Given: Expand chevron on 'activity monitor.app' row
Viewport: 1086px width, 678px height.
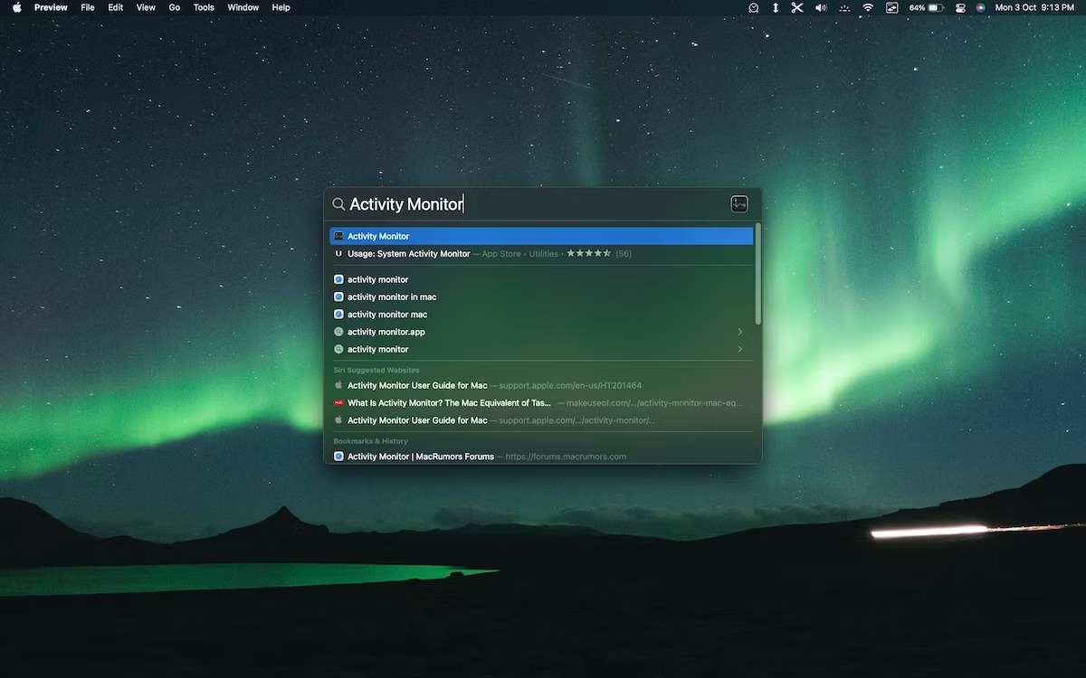Looking at the screenshot, I should click(x=740, y=332).
